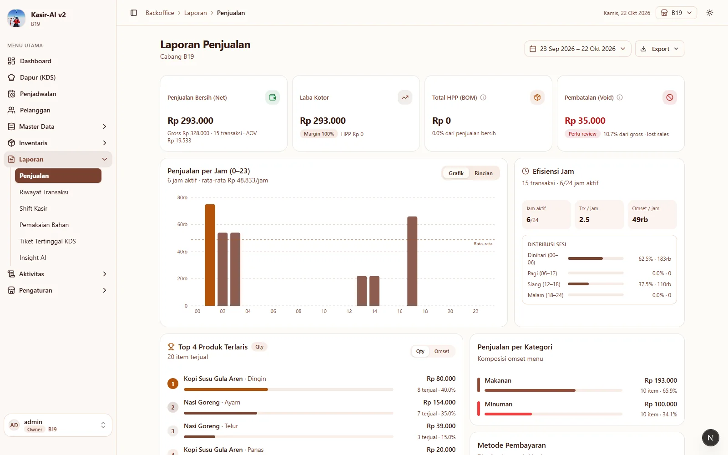
Task: Open Riwayat Transaksi report
Action: pyautogui.click(x=58, y=192)
